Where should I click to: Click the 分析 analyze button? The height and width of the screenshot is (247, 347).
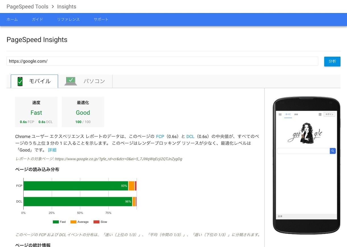(x=332, y=61)
